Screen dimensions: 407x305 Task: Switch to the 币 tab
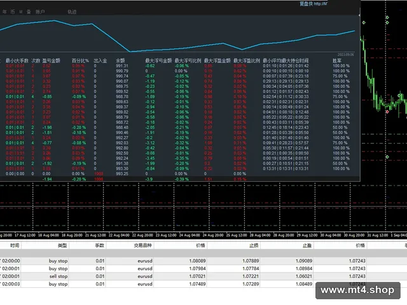[x=13, y=11]
